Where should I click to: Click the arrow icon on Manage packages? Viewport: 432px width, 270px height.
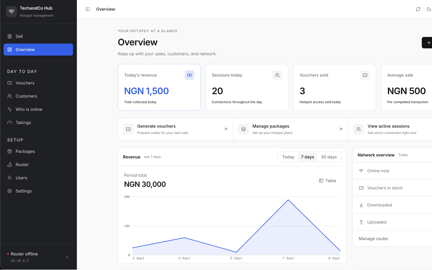coord(341,129)
